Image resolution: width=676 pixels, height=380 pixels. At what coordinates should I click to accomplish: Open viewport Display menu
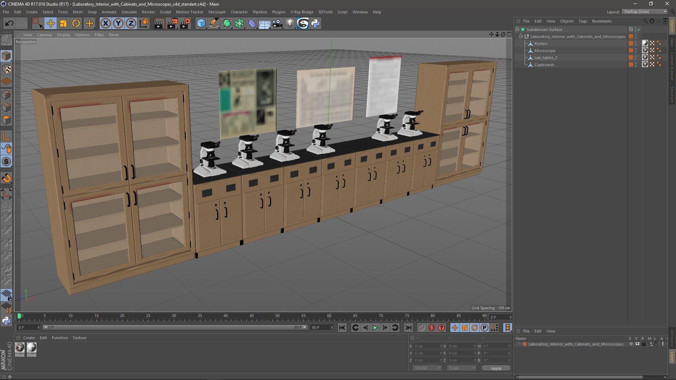click(x=63, y=35)
